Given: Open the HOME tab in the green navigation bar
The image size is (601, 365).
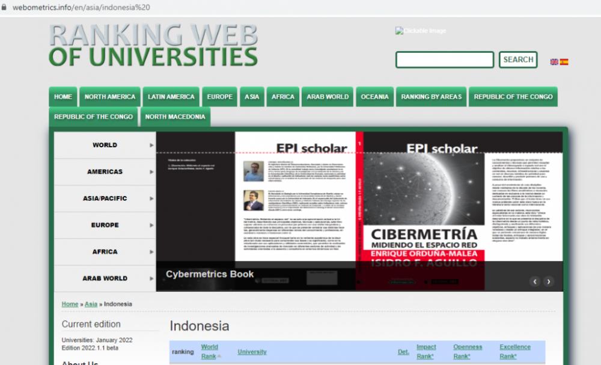Looking at the screenshot, I should 63,97.
